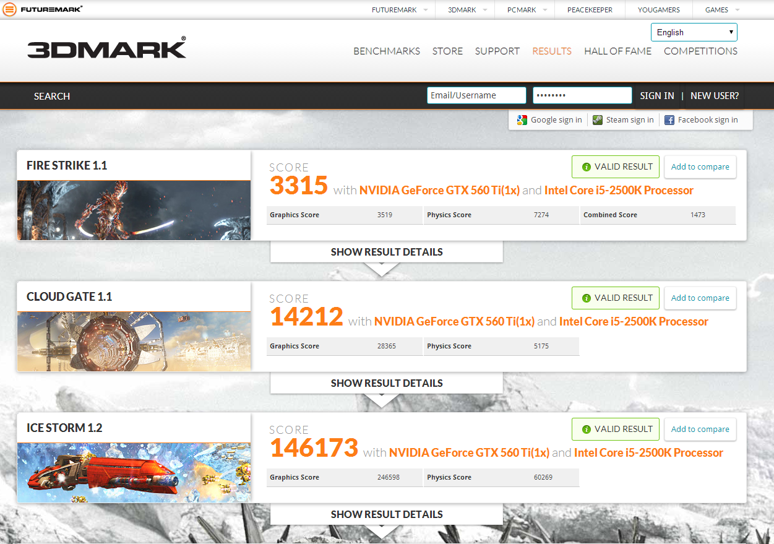Click Ice Storm valid result info icon
Image resolution: width=774 pixels, height=544 pixels.
586,430
